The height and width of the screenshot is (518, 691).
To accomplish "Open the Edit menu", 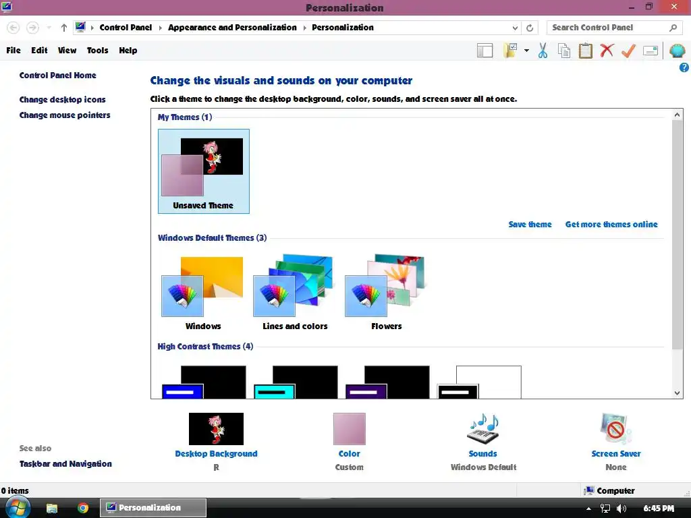I will click(x=39, y=50).
